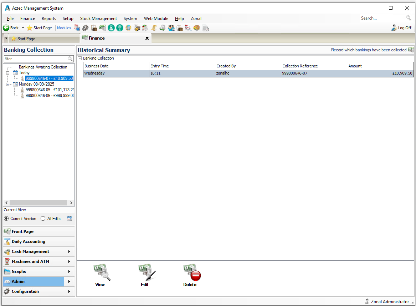Image resolution: width=416 pixels, height=306 pixels.
Task: Click the View banking collection icon
Action: pos(101,274)
